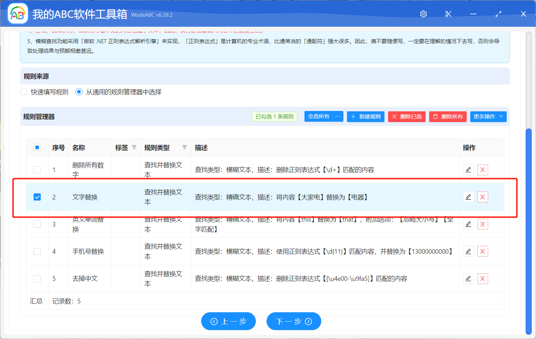Image resolution: width=536 pixels, height=339 pixels.
Task: Uncheck the 文字替换 rule checkbox
Action: pyautogui.click(x=37, y=197)
